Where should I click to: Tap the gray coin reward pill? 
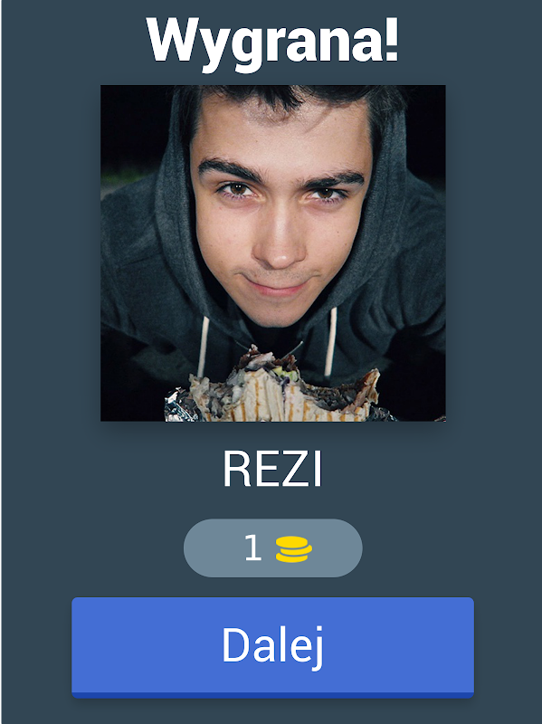(x=273, y=548)
